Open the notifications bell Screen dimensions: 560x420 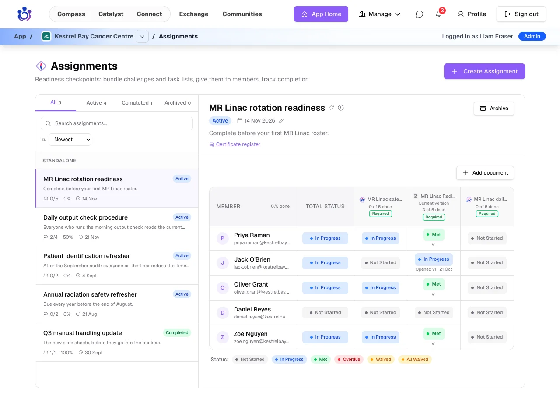coord(439,14)
